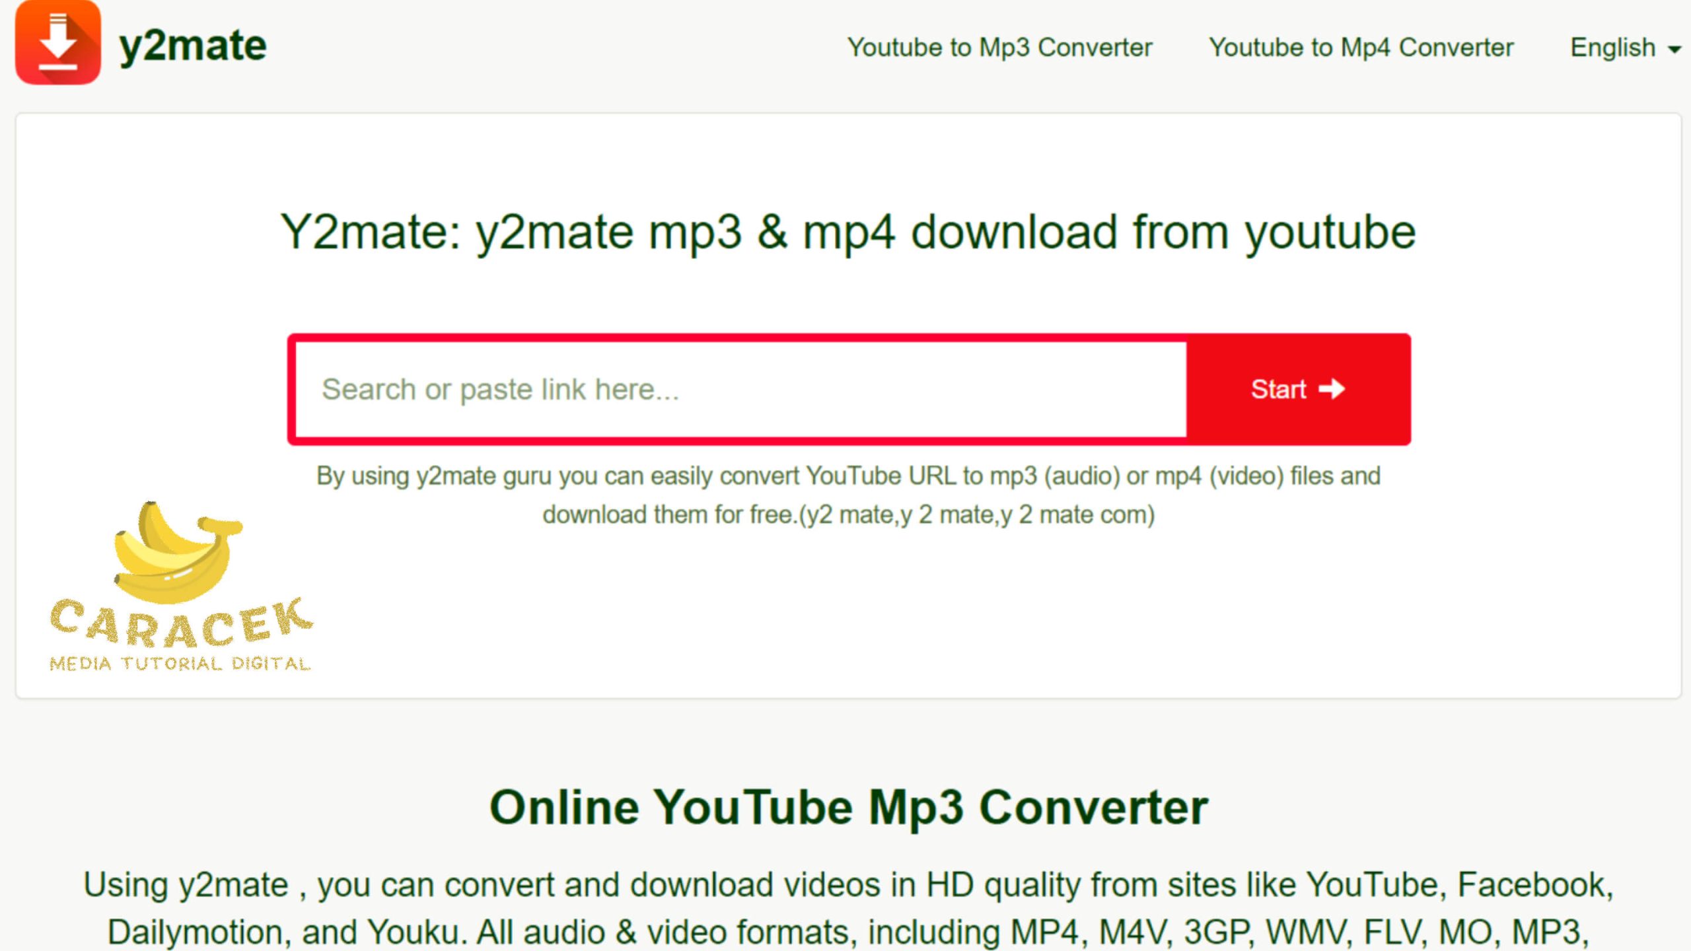This screenshot has width=1691, height=951.
Task: Open Youtube to Mp3 Converter page
Action: pyautogui.click(x=999, y=48)
